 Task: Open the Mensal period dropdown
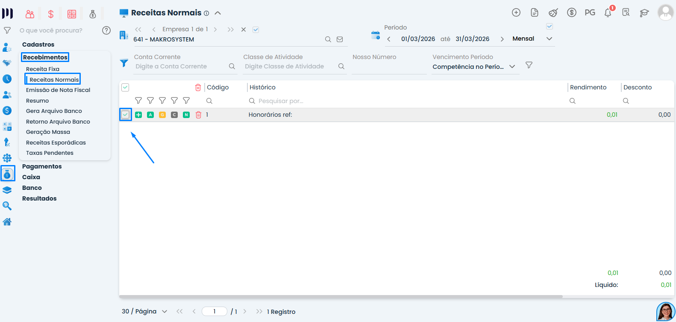(533, 39)
